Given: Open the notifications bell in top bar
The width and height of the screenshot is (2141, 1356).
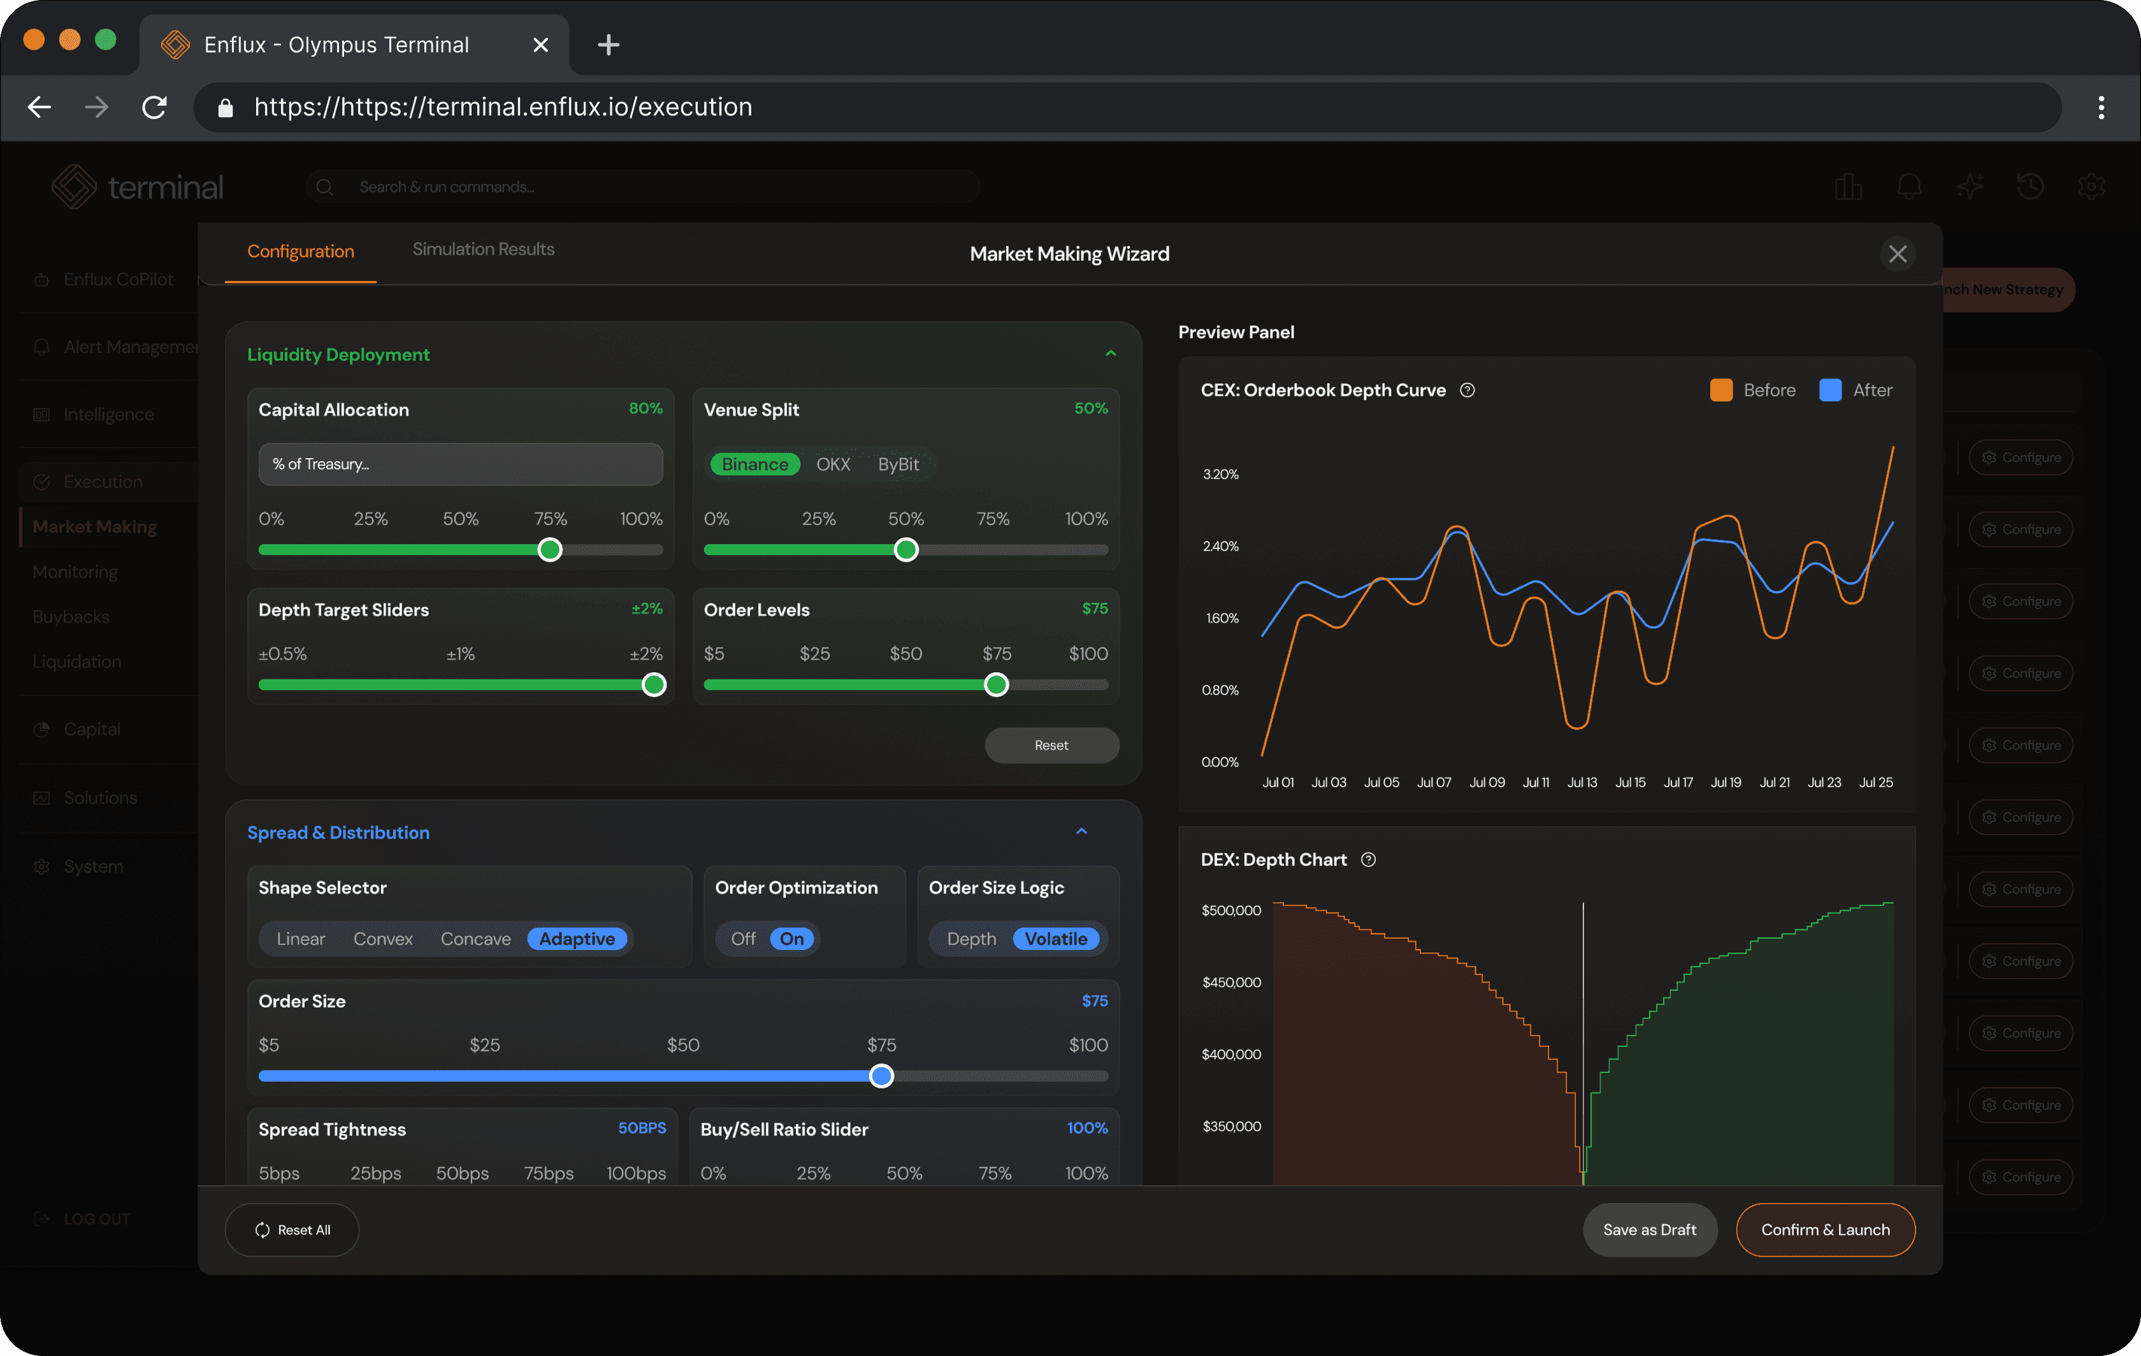Looking at the screenshot, I should [1909, 187].
